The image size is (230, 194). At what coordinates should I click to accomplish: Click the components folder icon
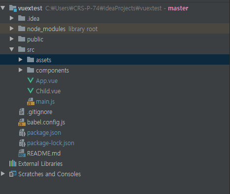tap(31, 70)
